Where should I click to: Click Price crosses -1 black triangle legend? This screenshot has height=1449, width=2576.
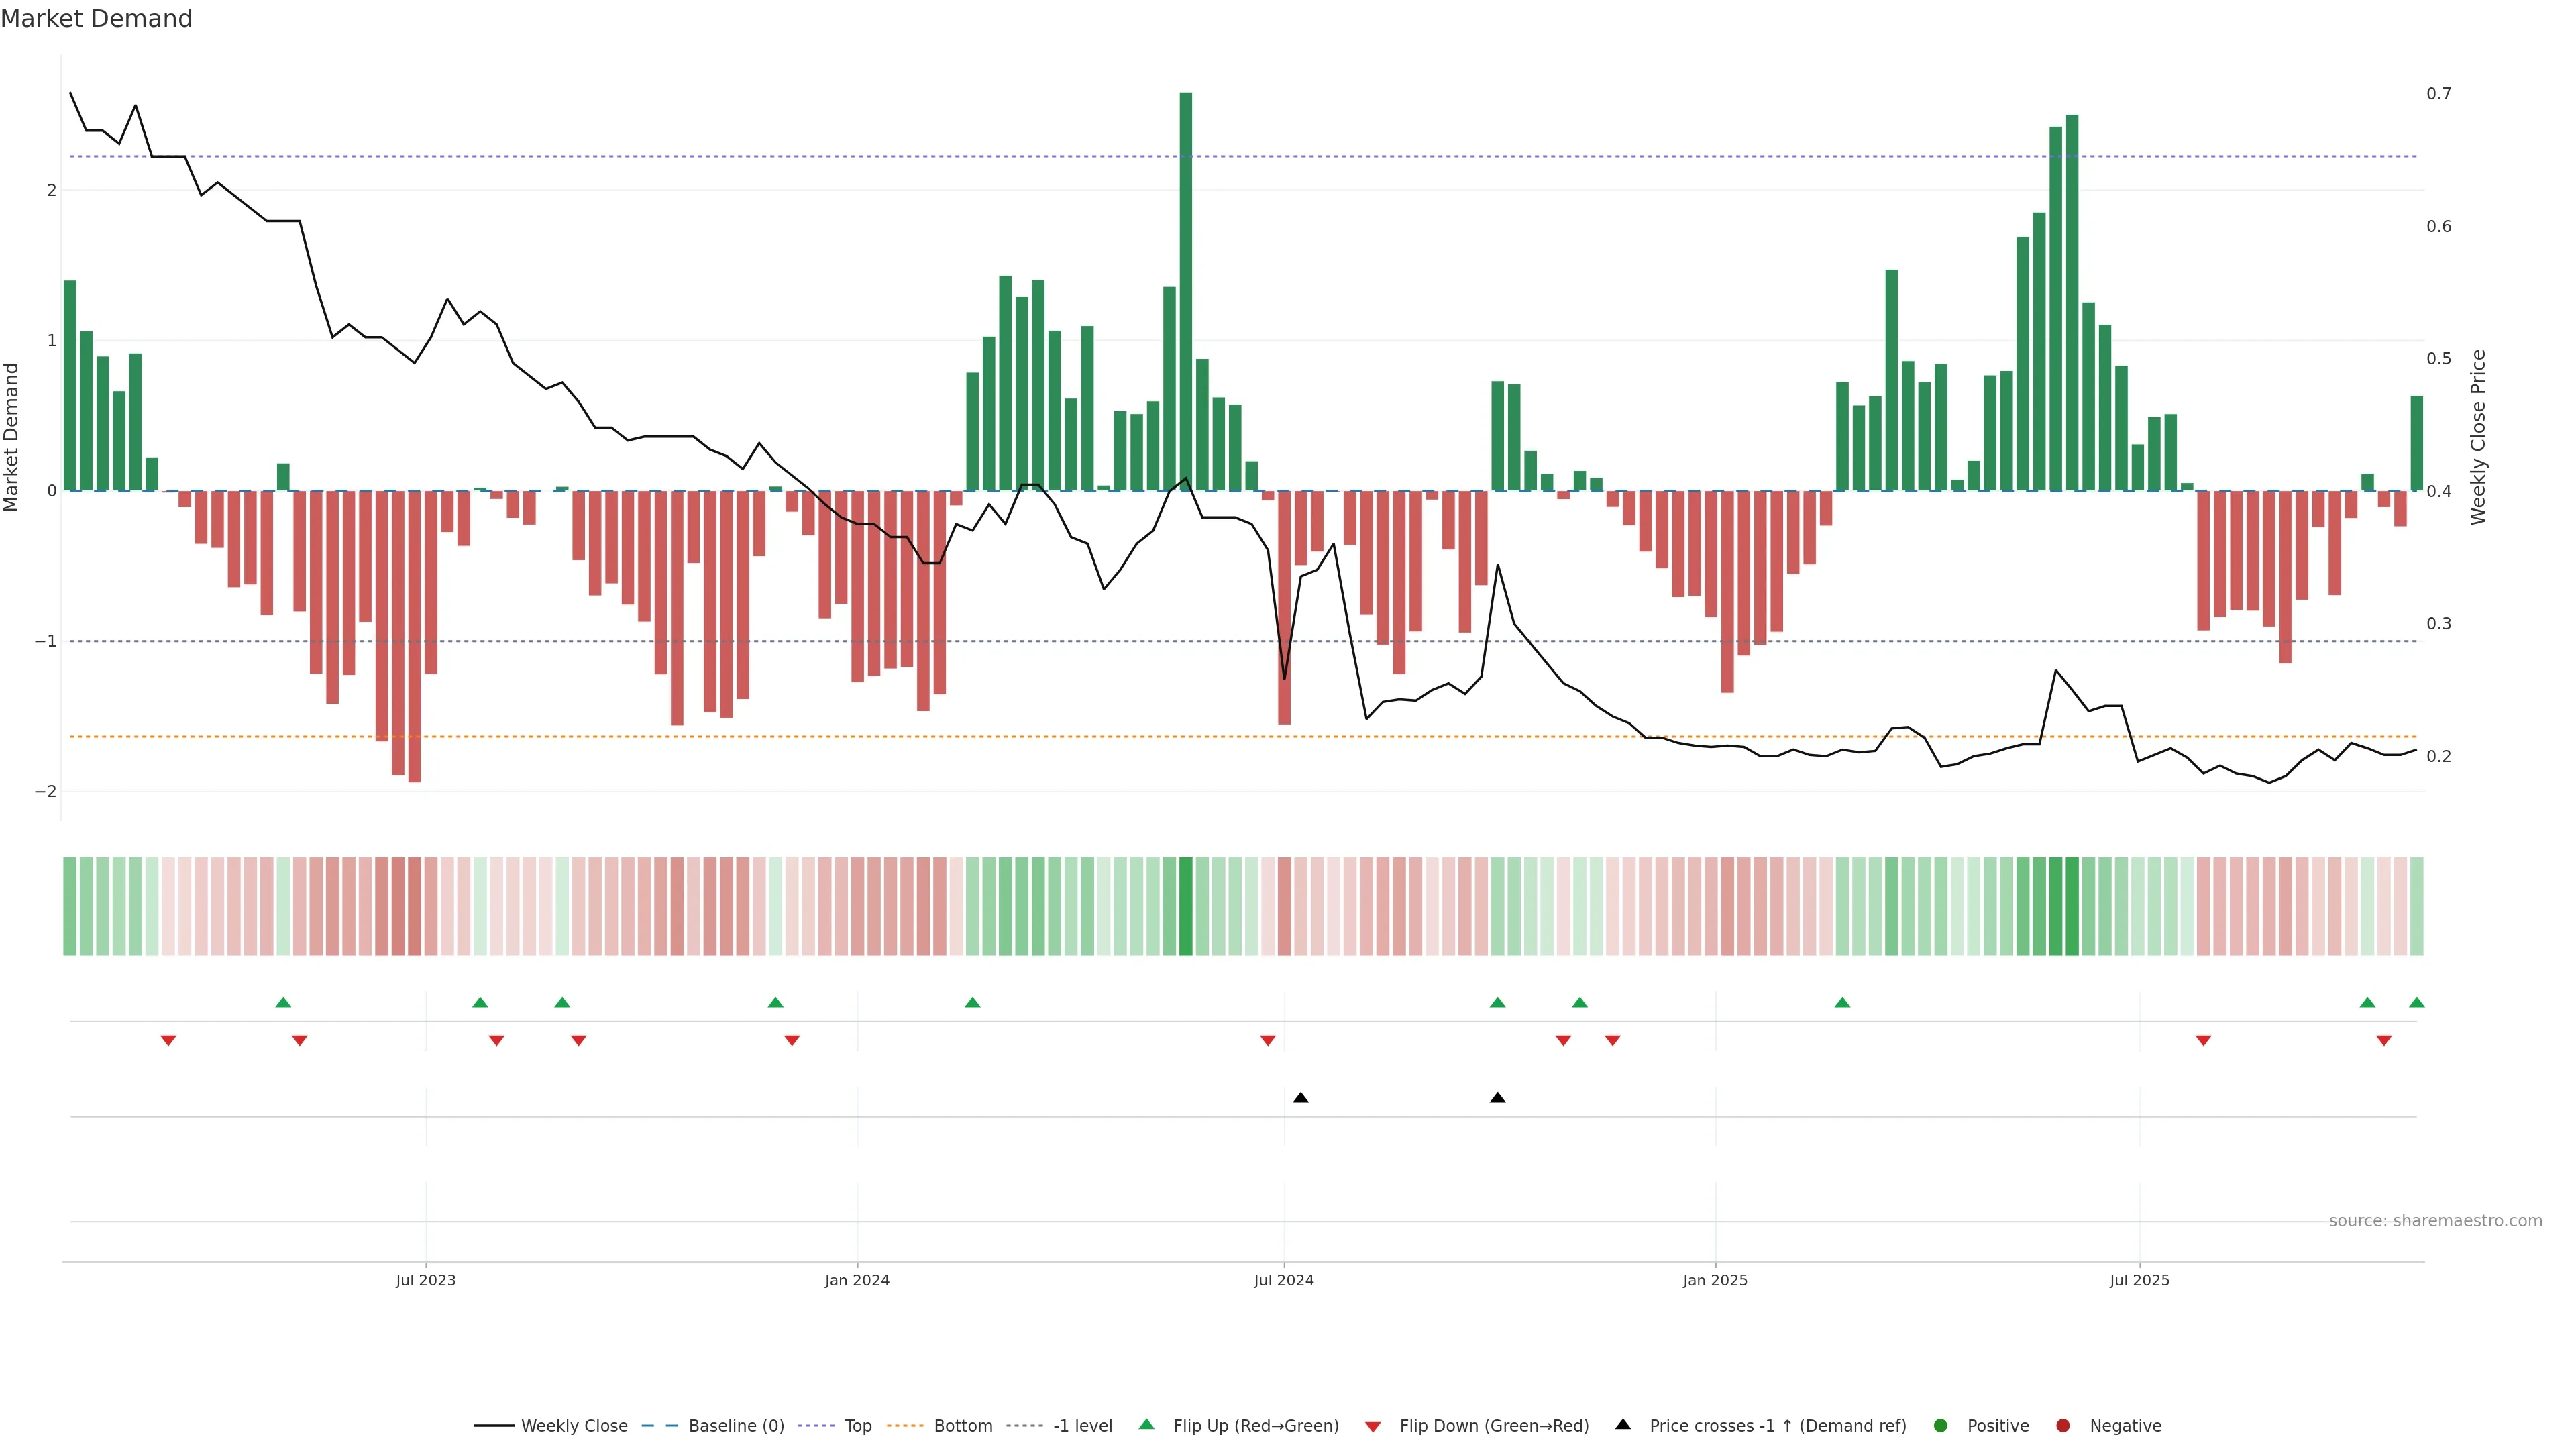[1623, 1424]
